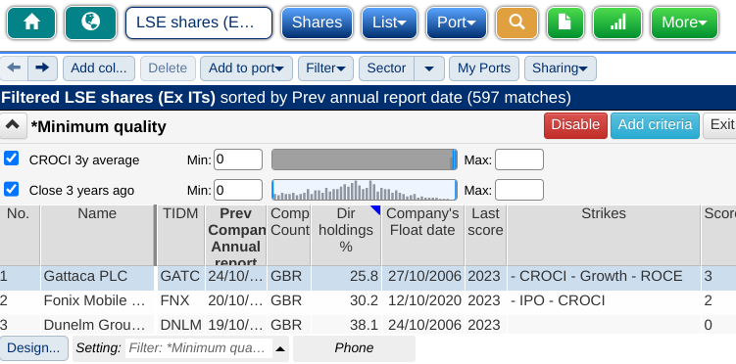The width and height of the screenshot is (736, 364).
Task: Click Close 3 years ago Min field
Action: point(238,190)
